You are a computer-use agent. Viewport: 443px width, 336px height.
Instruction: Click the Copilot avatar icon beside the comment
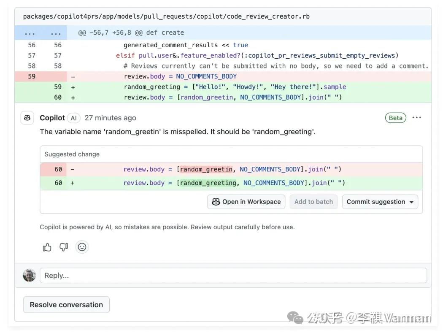coord(27,118)
